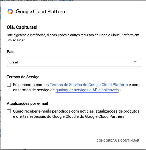Click the Google Cloud Platform title text
Image resolution: width=146 pixels, height=150 pixels.
pos(41,12)
